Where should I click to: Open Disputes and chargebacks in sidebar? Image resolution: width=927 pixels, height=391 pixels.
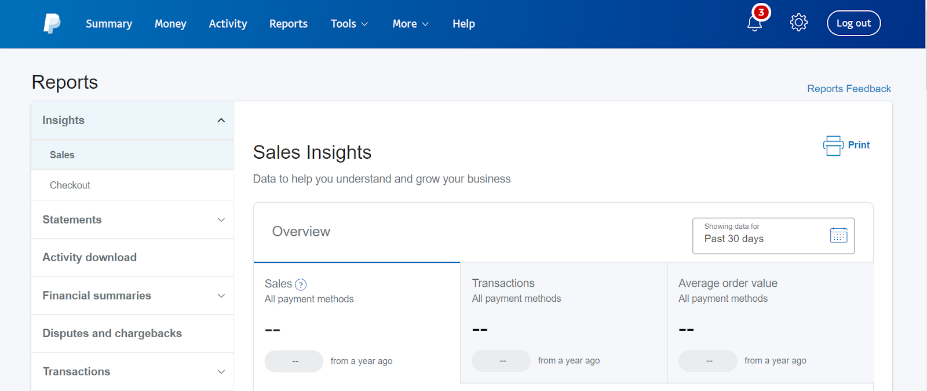(133, 334)
